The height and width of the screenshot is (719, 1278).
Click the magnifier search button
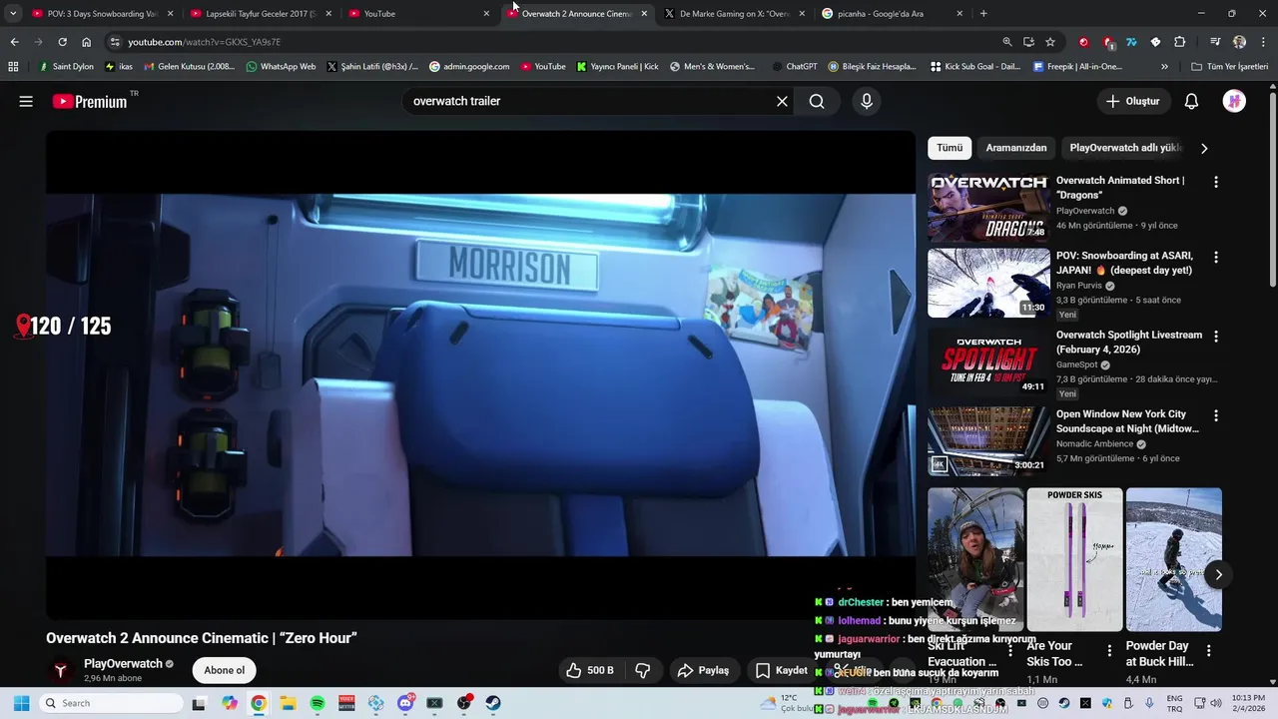(x=817, y=101)
